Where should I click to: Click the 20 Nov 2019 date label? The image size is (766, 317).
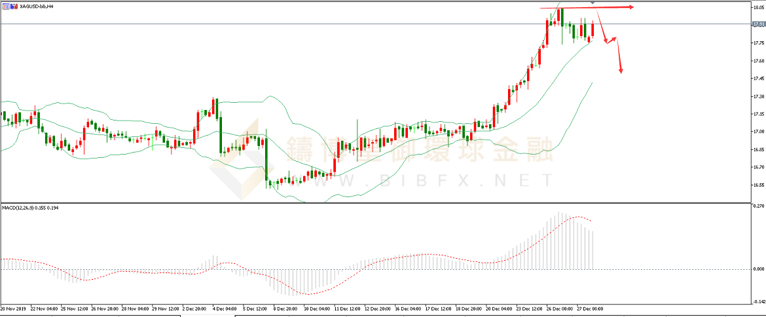pos(13,308)
